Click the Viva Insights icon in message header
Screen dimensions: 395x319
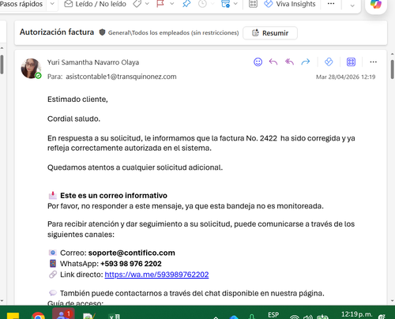[329, 62]
